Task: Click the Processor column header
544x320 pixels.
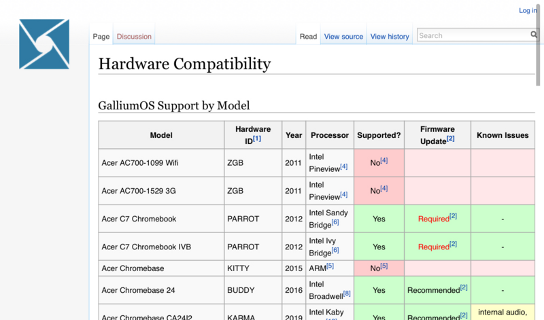Action: point(330,135)
